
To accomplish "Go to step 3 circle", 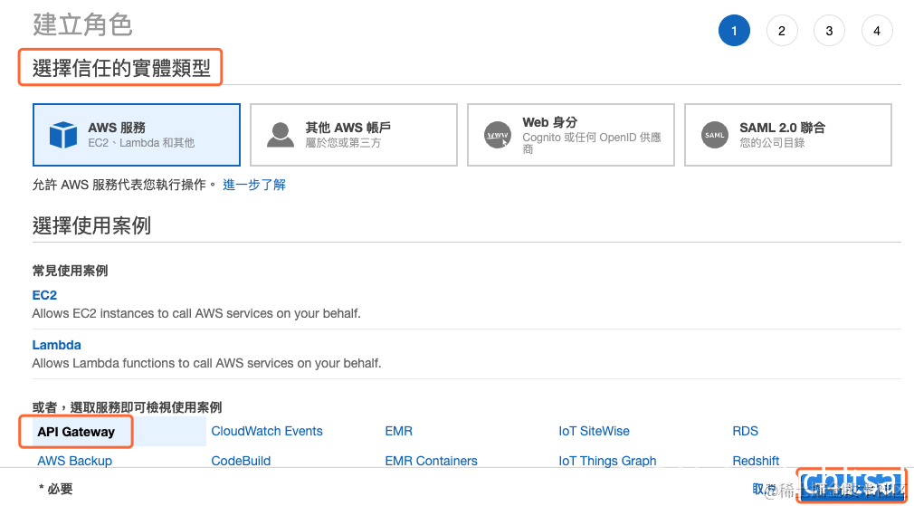I will tap(830, 30).
